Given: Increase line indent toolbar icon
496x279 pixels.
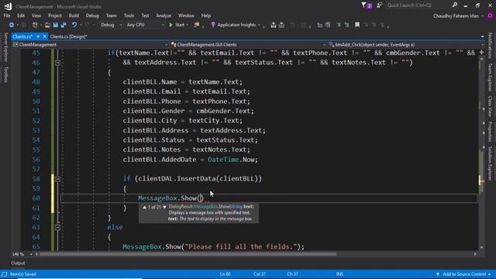Looking at the screenshot, I should coord(328,25).
